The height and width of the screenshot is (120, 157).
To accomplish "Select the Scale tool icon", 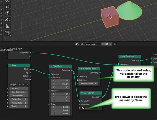I will pos(7,6).
